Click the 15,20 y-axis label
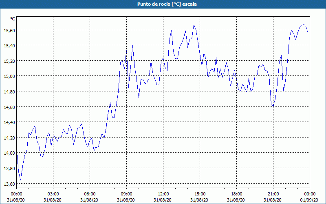 9,61
